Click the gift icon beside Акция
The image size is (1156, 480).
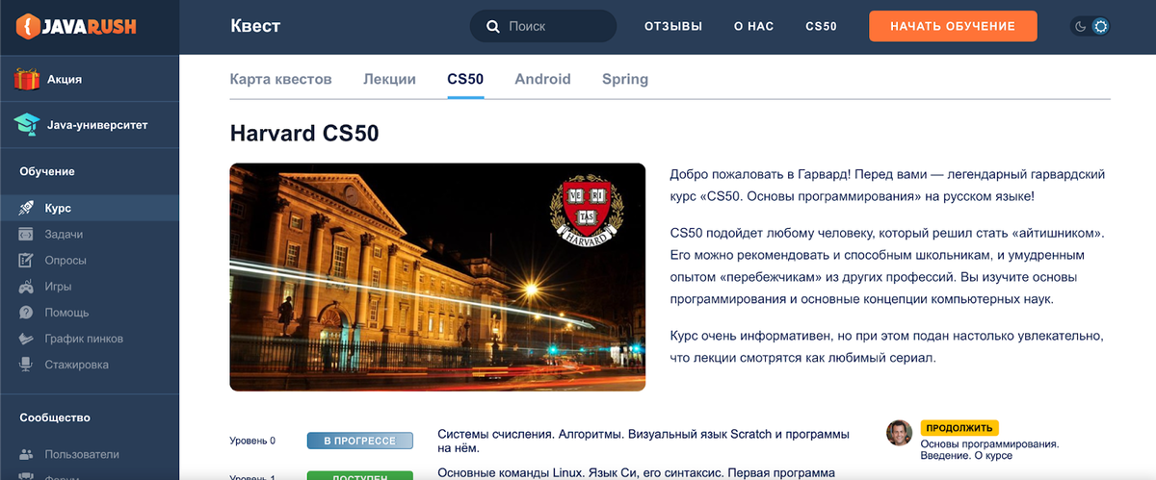26,79
